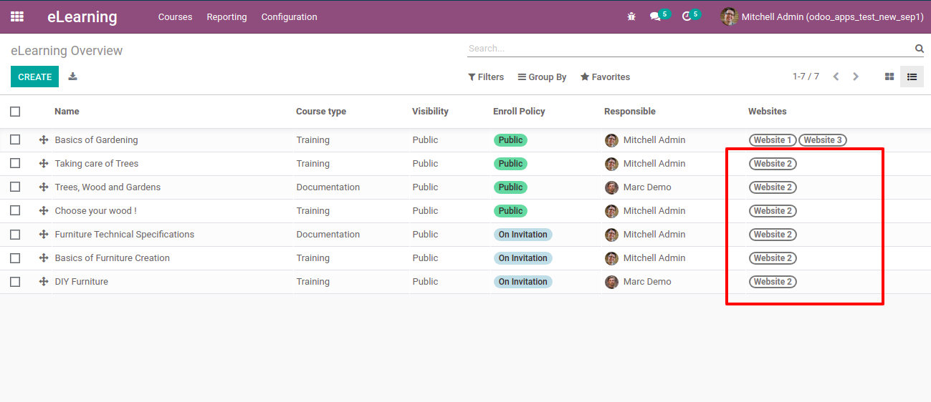Open the activities clock icon
Viewport: 931px width, 402px height.
coord(687,16)
